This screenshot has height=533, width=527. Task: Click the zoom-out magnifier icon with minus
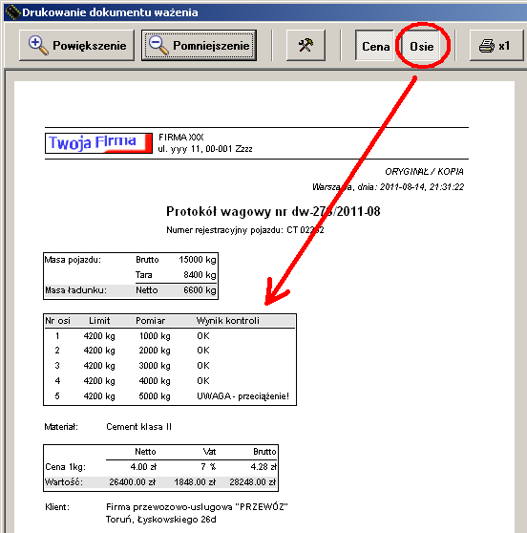[x=158, y=45]
